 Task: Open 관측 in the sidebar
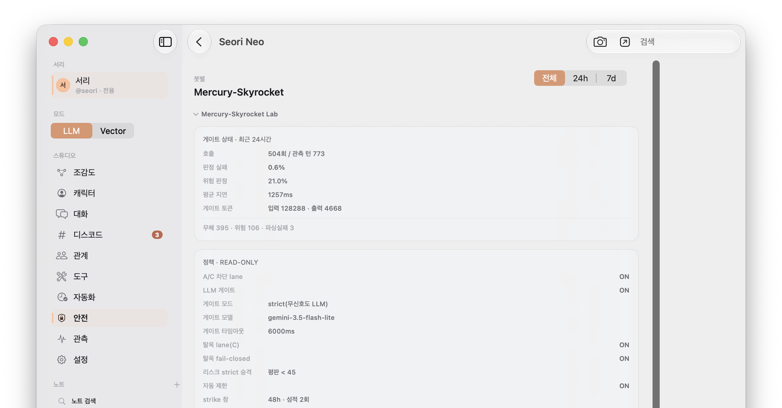[110, 339]
